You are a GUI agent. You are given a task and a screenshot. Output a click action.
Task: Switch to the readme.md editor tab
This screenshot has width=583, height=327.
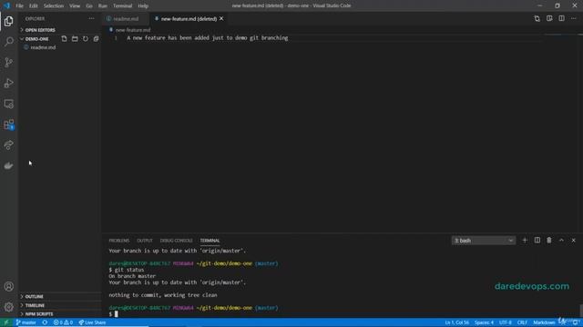point(126,18)
